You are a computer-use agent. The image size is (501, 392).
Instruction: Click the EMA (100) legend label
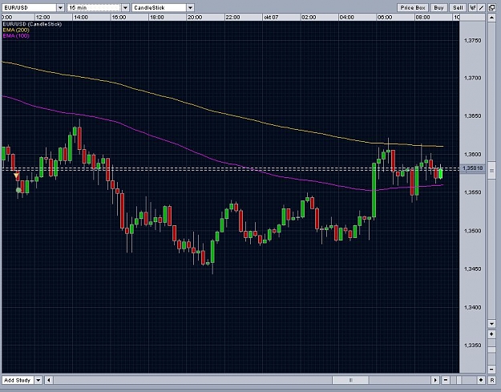[x=16, y=36]
